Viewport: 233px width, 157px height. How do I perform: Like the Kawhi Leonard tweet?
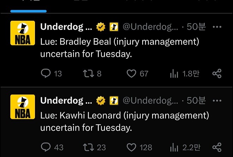point(132,147)
